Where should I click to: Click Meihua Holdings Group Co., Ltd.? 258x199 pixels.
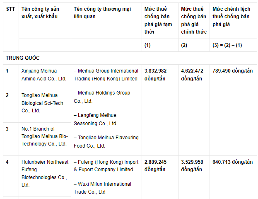pyautogui.click(x=102, y=97)
